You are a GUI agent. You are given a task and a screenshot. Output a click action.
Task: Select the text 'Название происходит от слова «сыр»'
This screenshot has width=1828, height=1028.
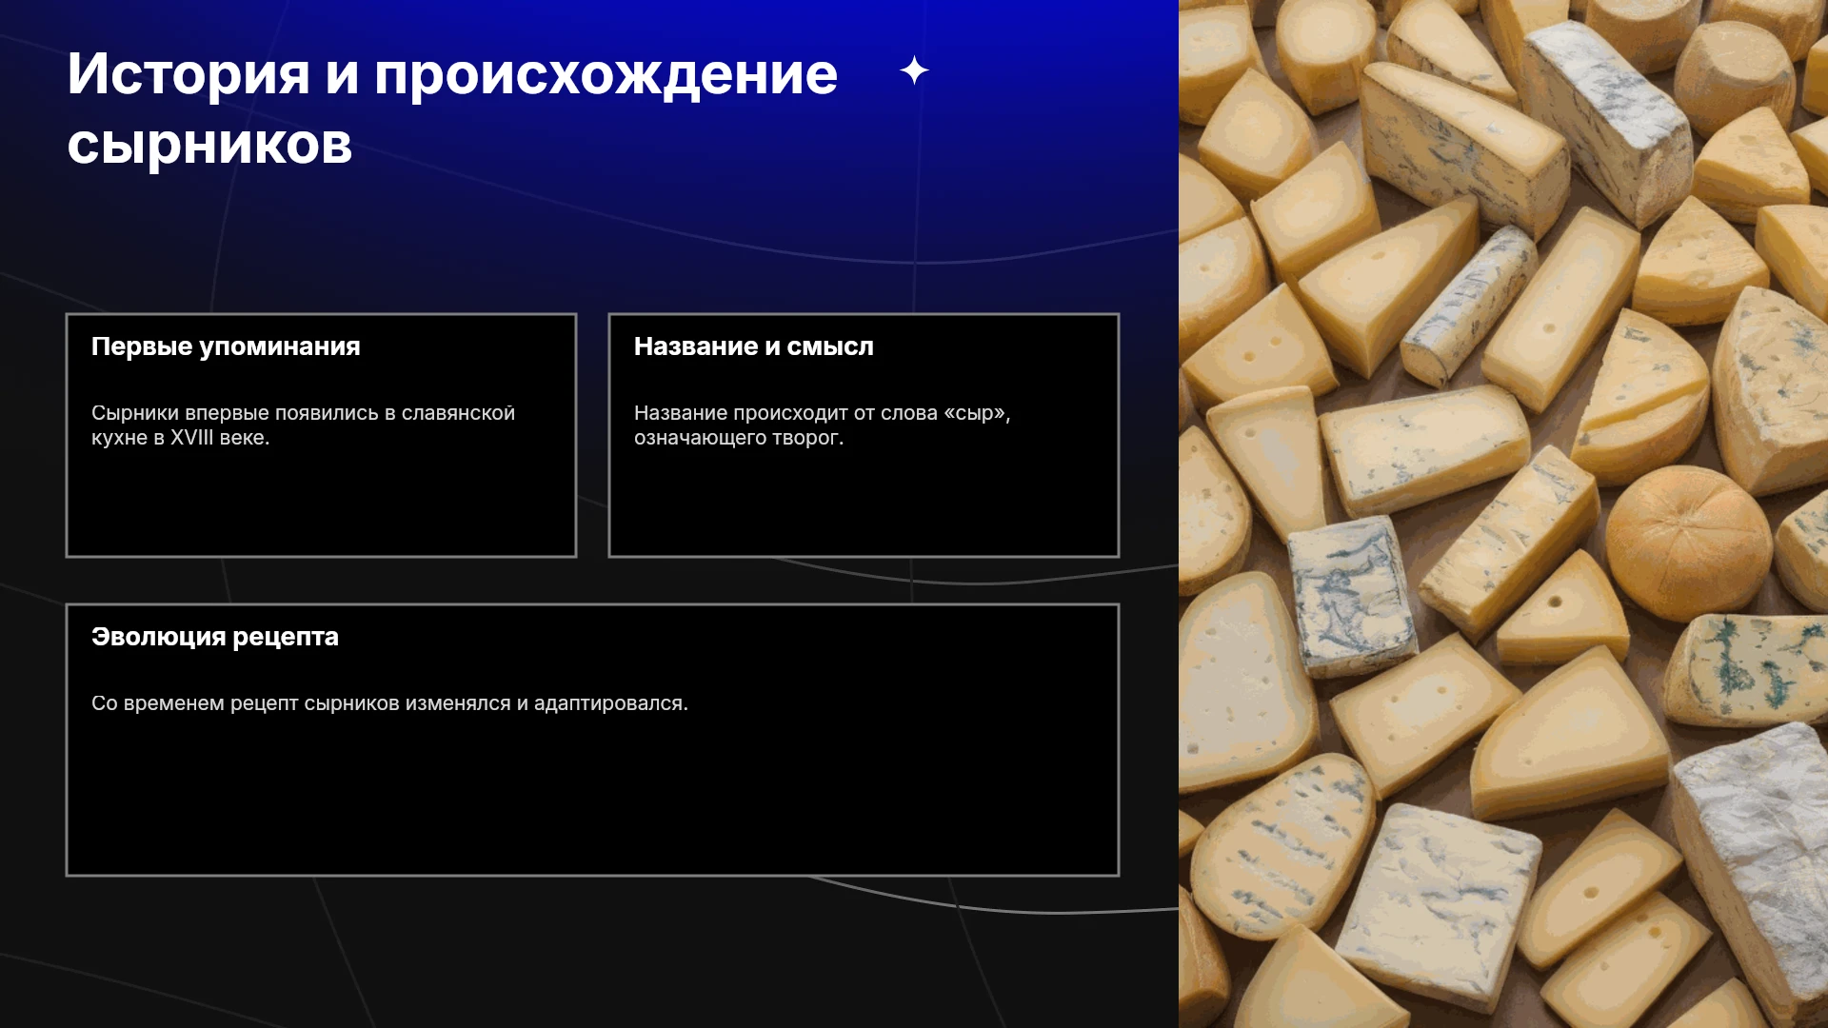coord(819,413)
